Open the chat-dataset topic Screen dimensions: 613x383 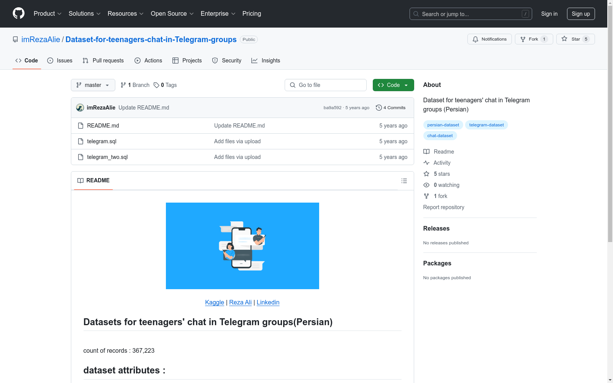(x=440, y=136)
